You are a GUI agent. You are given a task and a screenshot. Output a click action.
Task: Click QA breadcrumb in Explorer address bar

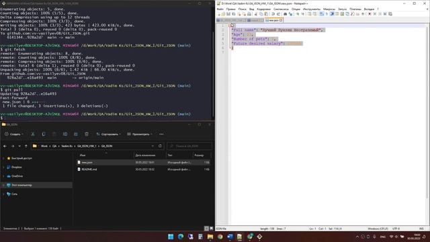click(x=54, y=147)
